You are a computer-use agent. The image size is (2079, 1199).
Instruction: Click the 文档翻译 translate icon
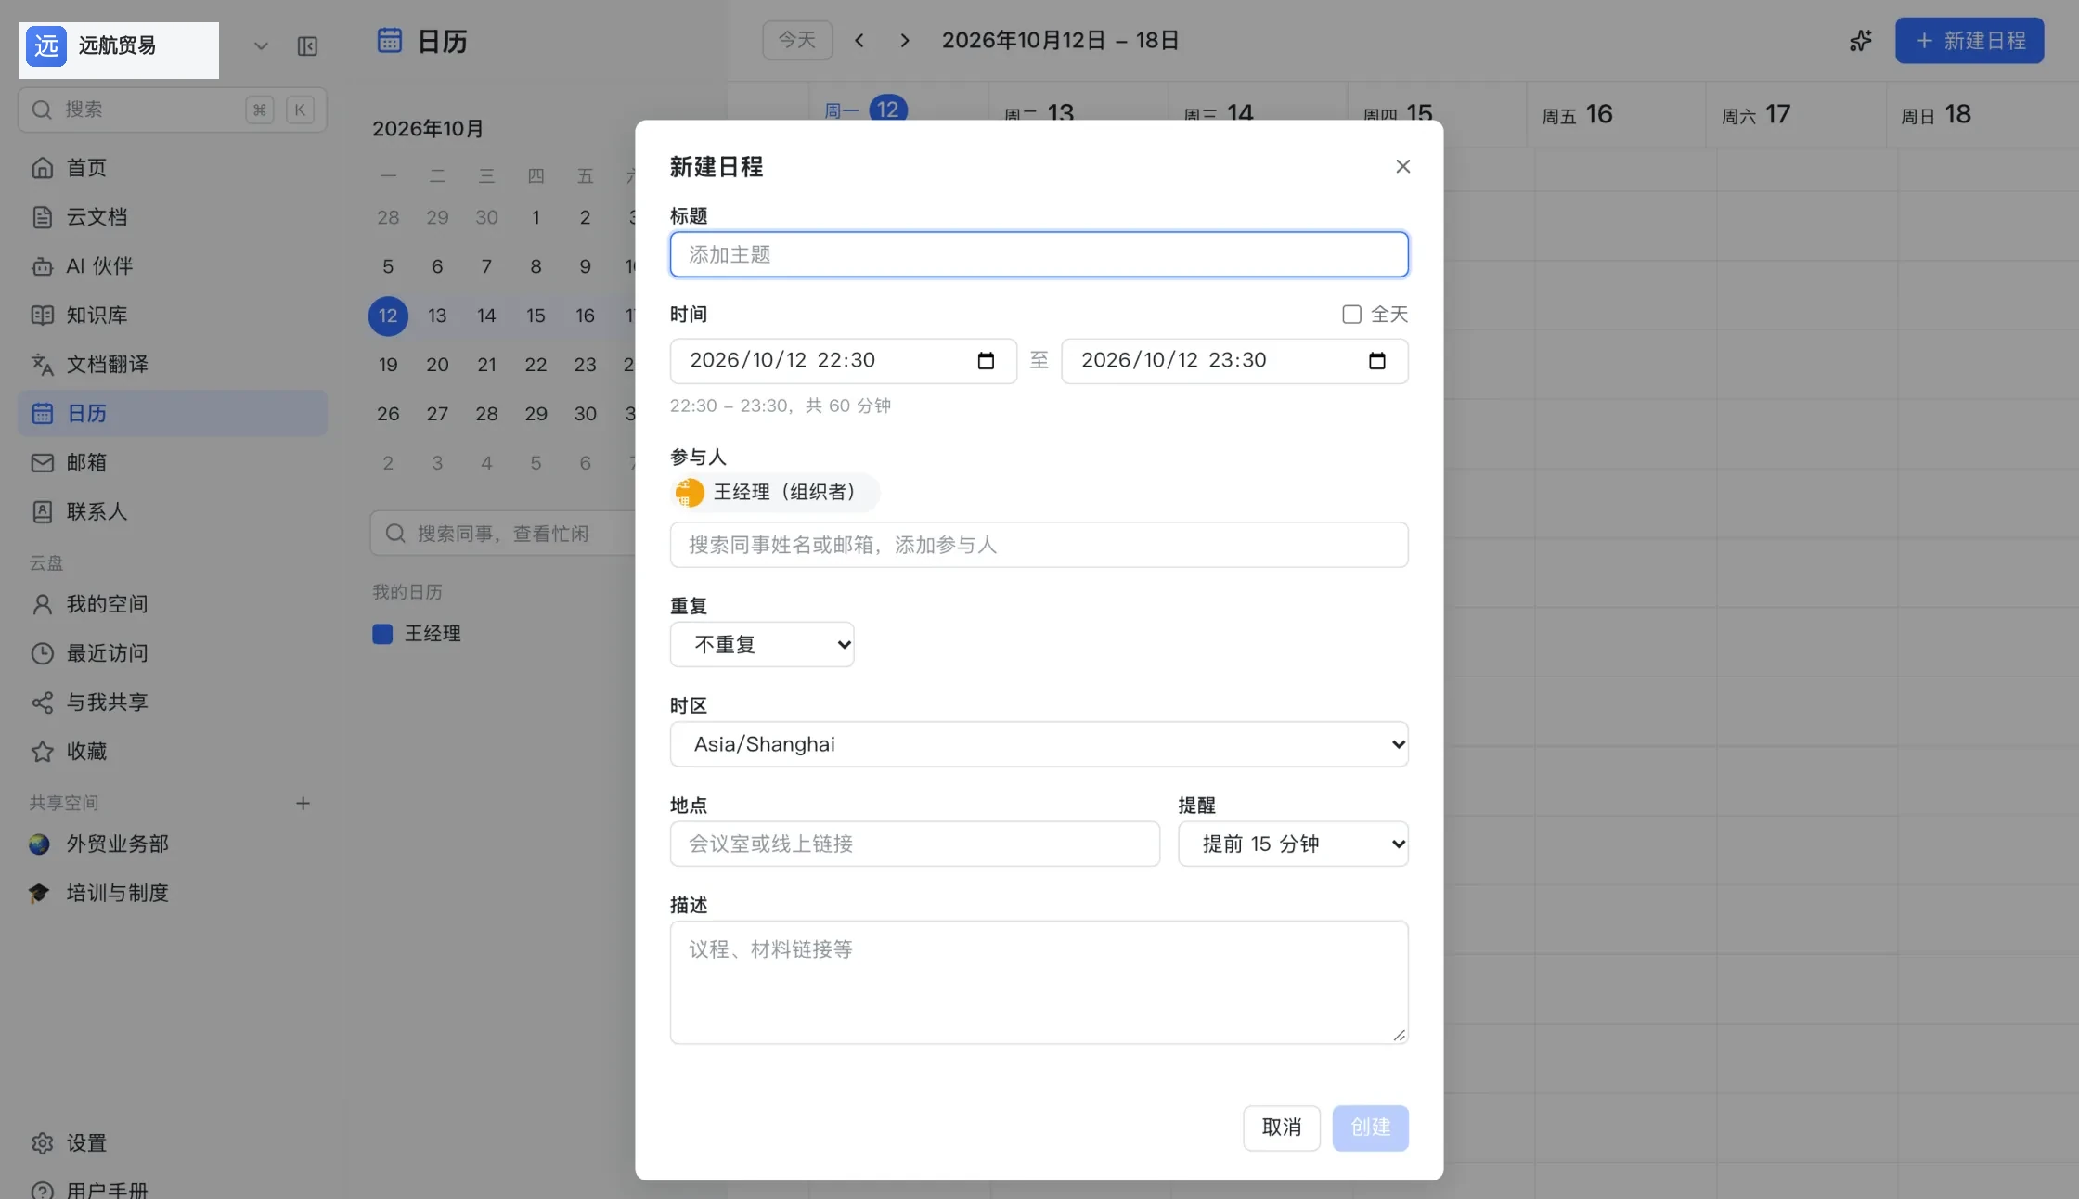click(x=43, y=365)
